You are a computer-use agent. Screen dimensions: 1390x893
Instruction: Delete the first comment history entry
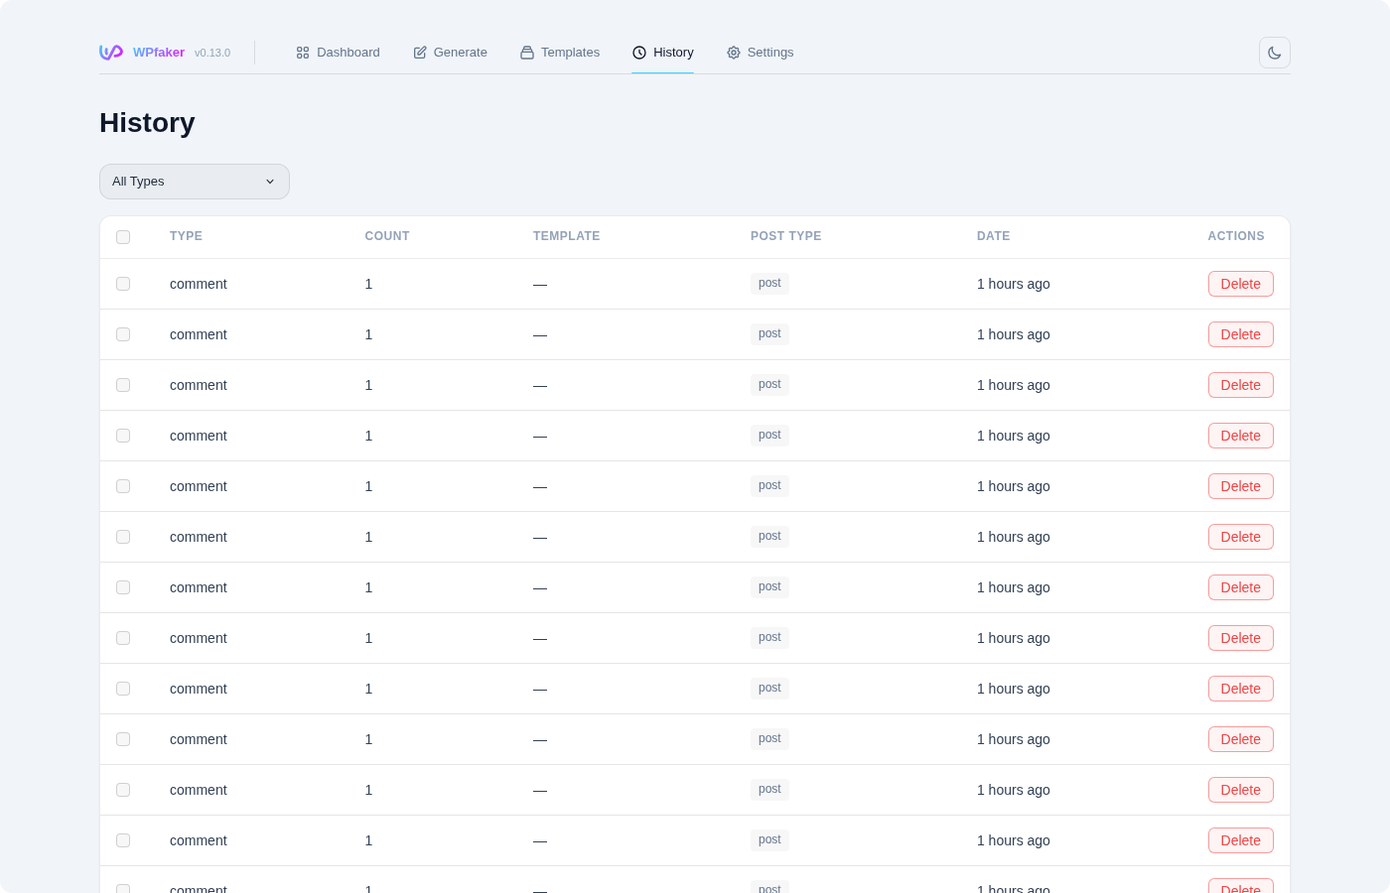tap(1240, 284)
